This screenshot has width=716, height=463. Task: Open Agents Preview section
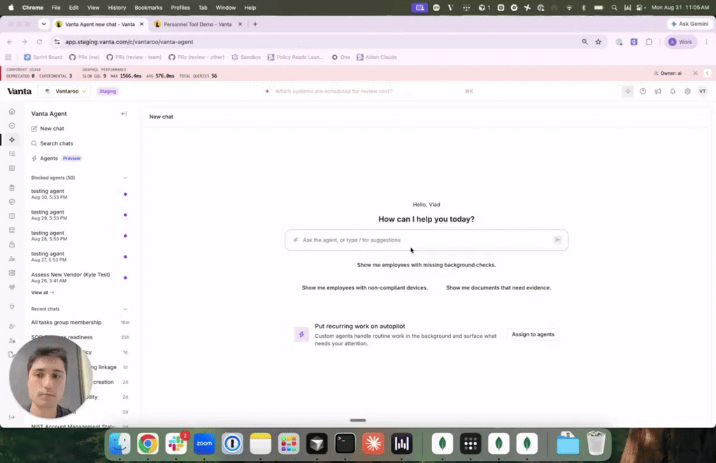click(x=56, y=159)
